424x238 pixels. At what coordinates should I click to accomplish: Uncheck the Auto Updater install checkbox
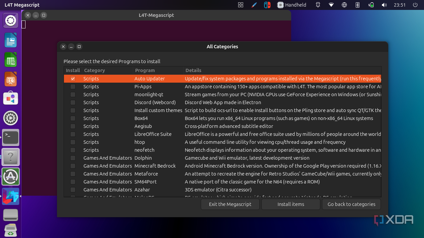73,79
